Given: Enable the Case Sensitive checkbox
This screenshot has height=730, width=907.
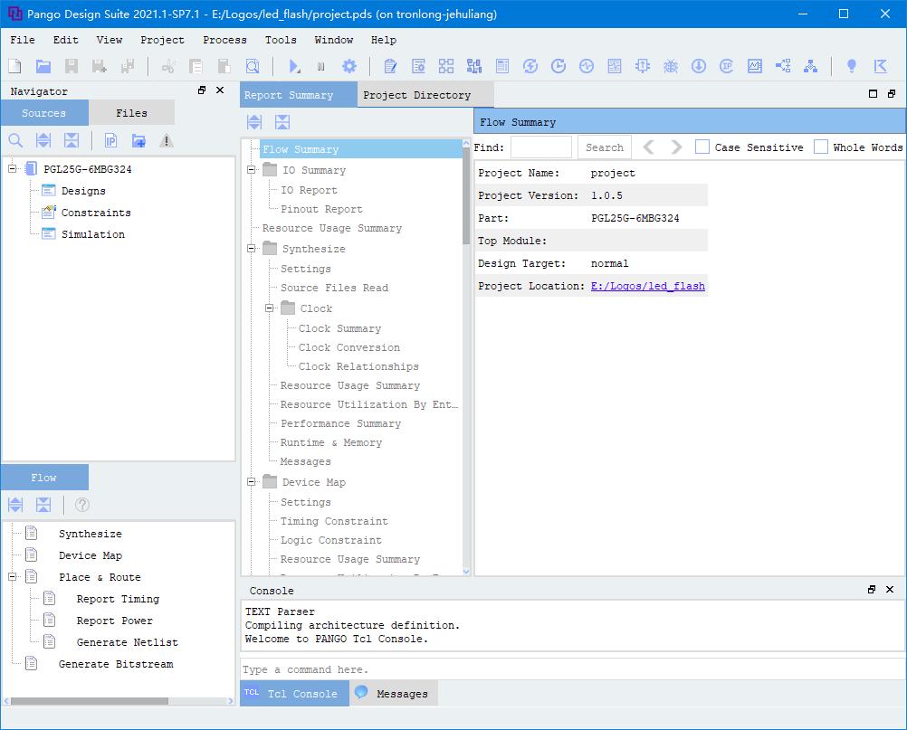Looking at the screenshot, I should 702,147.
